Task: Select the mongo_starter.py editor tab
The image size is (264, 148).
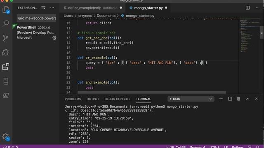Action: 148,8
